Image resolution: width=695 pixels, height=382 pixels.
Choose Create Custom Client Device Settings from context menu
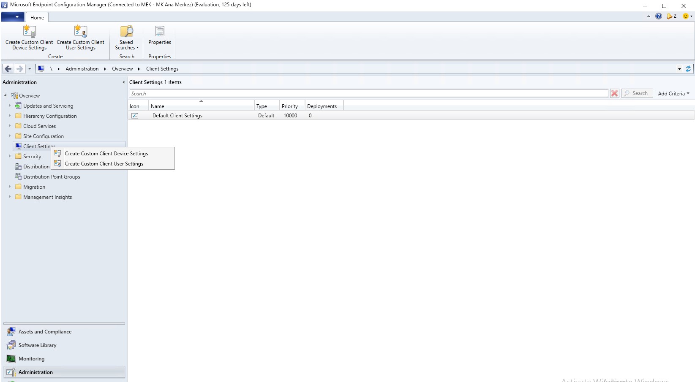click(106, 153)
